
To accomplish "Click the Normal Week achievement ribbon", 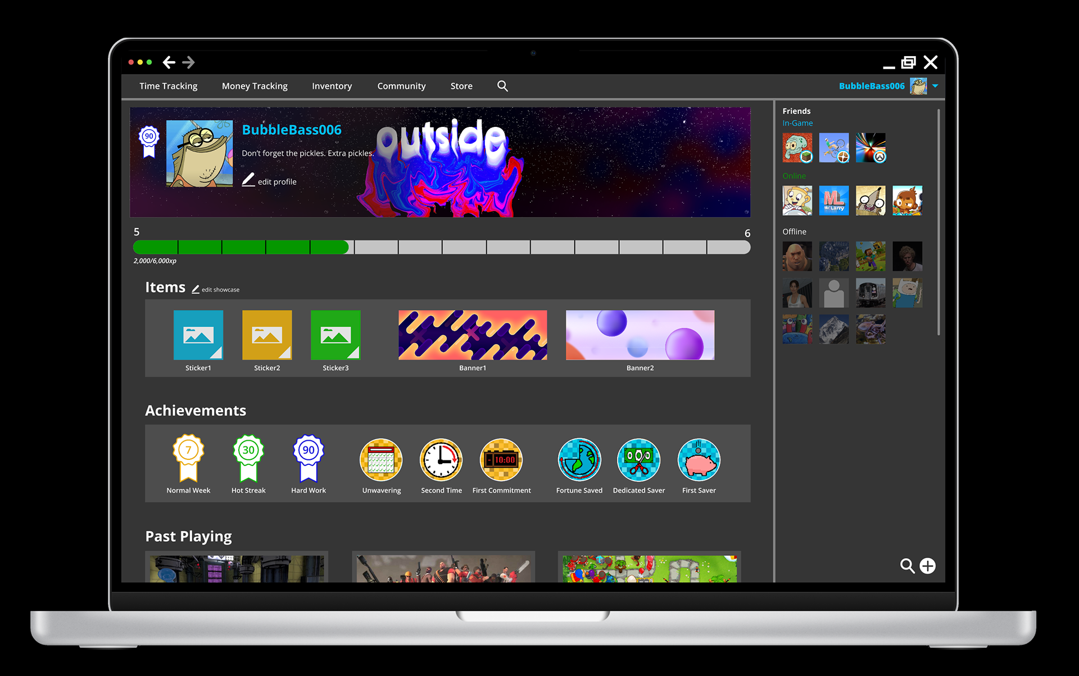I will 188,458.
